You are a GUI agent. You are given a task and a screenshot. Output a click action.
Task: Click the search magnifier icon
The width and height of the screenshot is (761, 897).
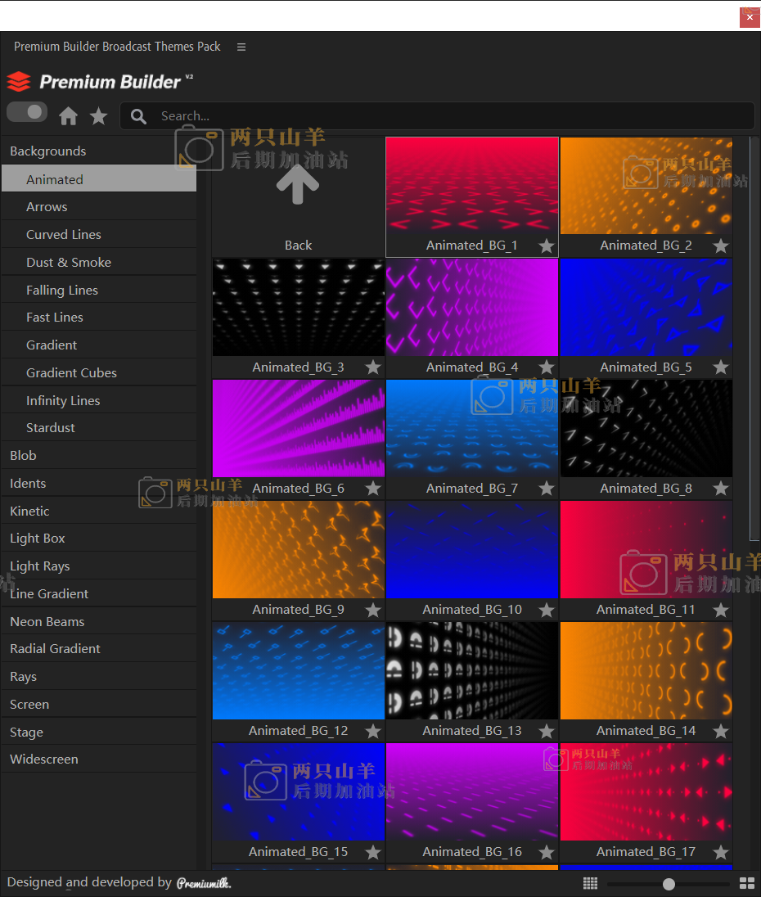[x=139, y=116]
